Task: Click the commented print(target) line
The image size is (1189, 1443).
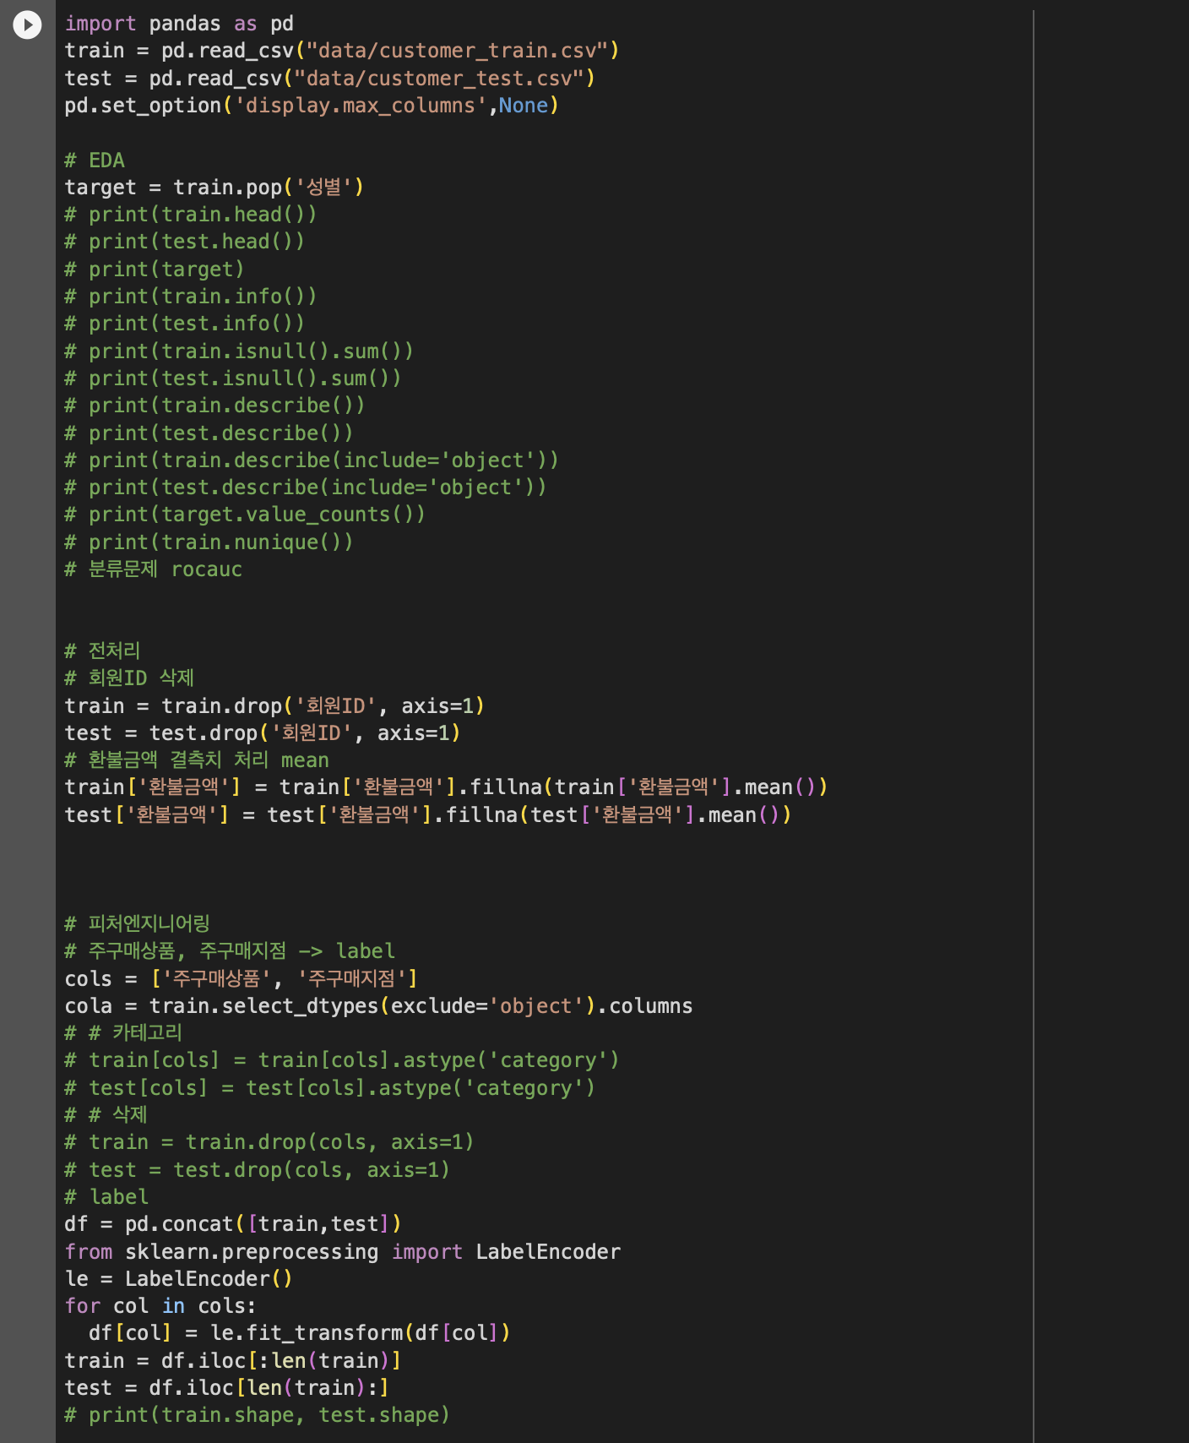Action: tap(155, 270)
